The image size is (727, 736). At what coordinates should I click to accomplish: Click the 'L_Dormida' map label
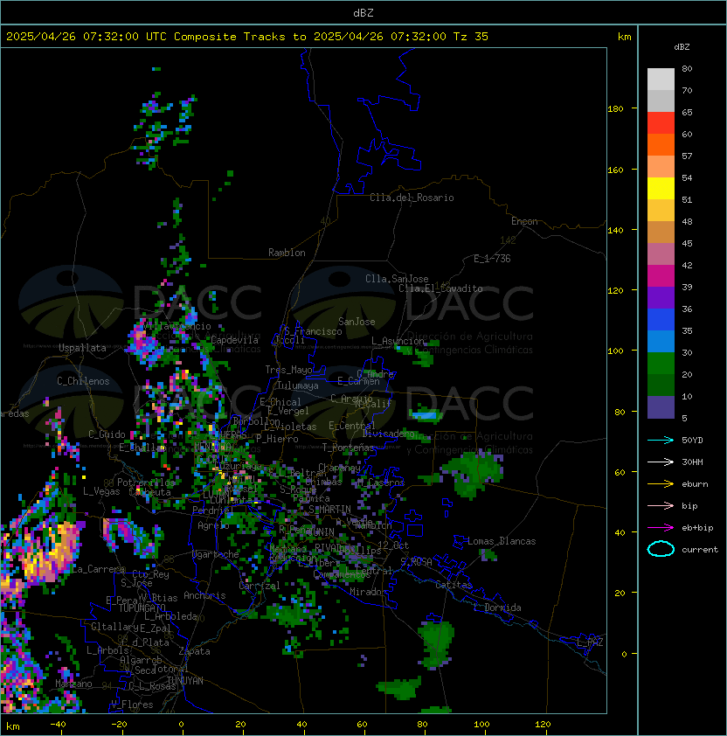coord(497,608)
